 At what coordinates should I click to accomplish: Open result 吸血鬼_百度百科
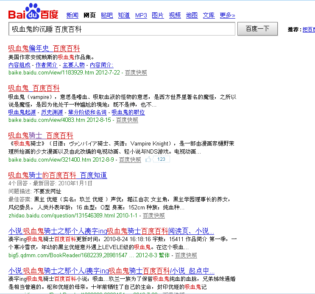point(34,88)
